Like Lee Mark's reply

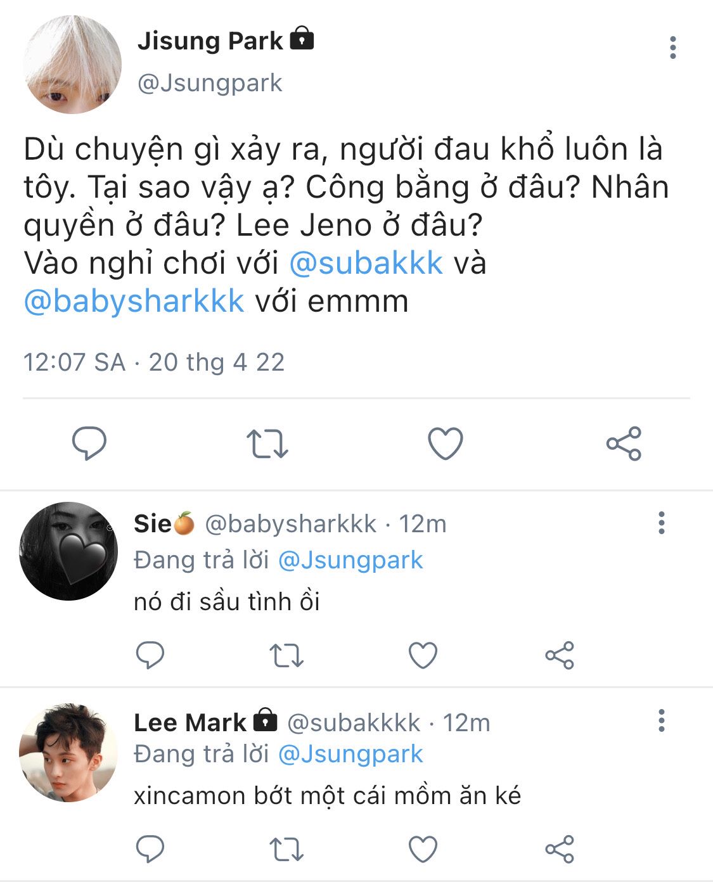(x=423, y=849)
